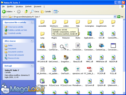Go up one folder level
The width and height of the screenshot is (126, 95).
click(26, 12)
